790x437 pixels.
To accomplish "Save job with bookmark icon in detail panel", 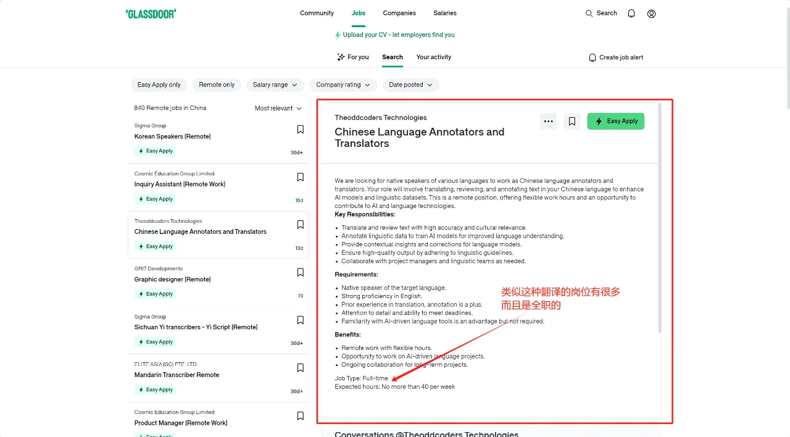I will tap(572, 121).
